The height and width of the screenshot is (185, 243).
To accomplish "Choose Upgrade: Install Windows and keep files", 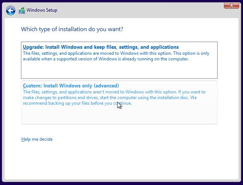I will coord(119,60).
